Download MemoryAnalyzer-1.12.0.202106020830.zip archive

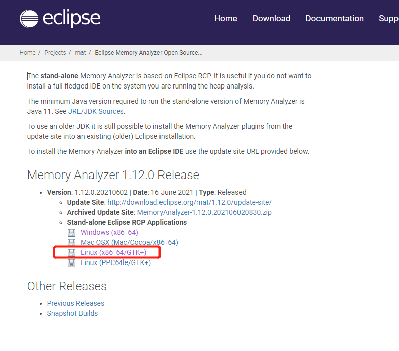coord(204,212)
